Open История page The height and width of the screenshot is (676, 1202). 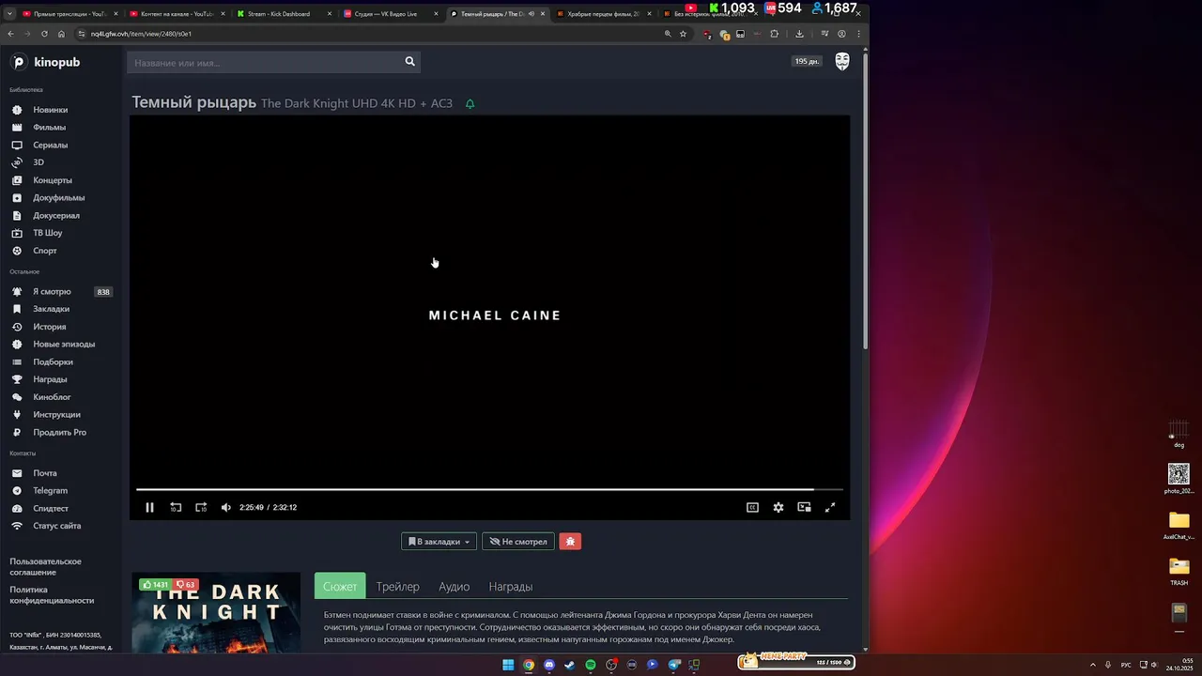click(x=49, y=327)
